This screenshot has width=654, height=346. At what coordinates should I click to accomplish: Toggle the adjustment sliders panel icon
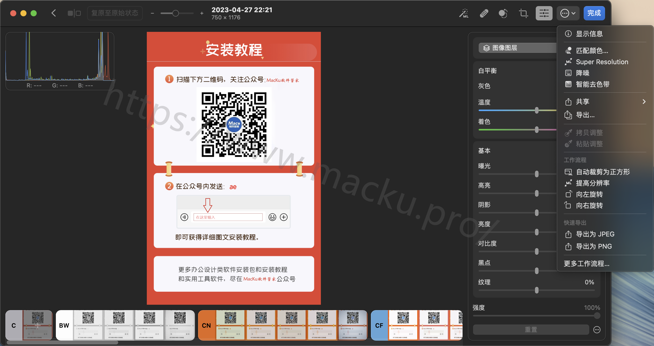[x=544, y=13]
